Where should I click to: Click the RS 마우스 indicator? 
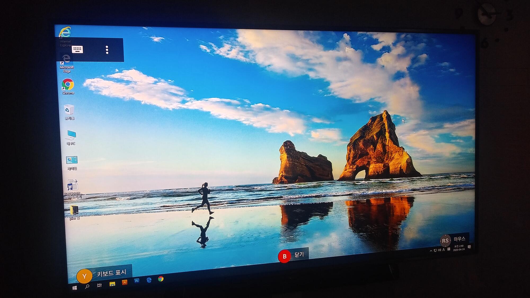point(445,240)
